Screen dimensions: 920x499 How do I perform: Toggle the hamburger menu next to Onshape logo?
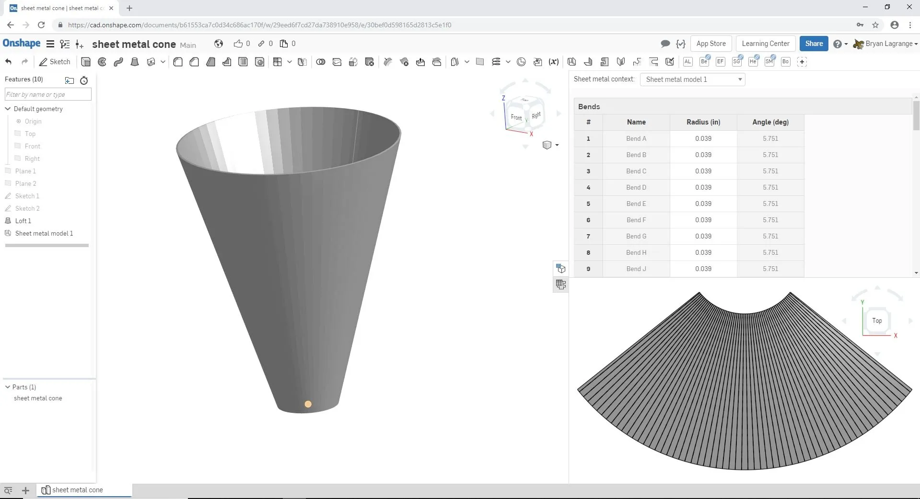coord(50,44)
